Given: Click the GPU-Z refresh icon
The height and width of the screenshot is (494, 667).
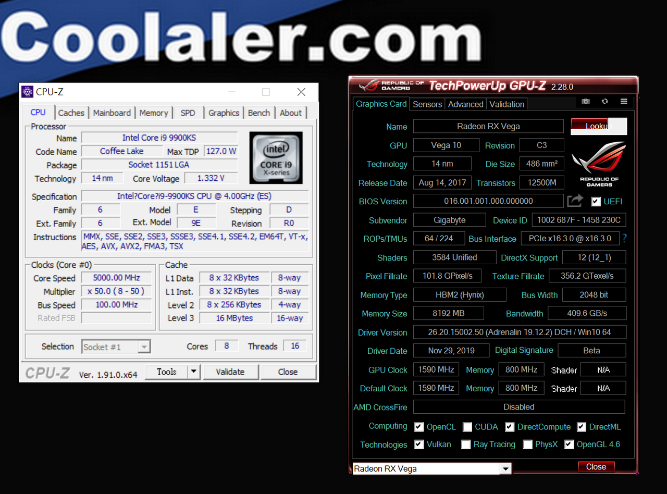Looking at the screenshot, I should 604,102.
